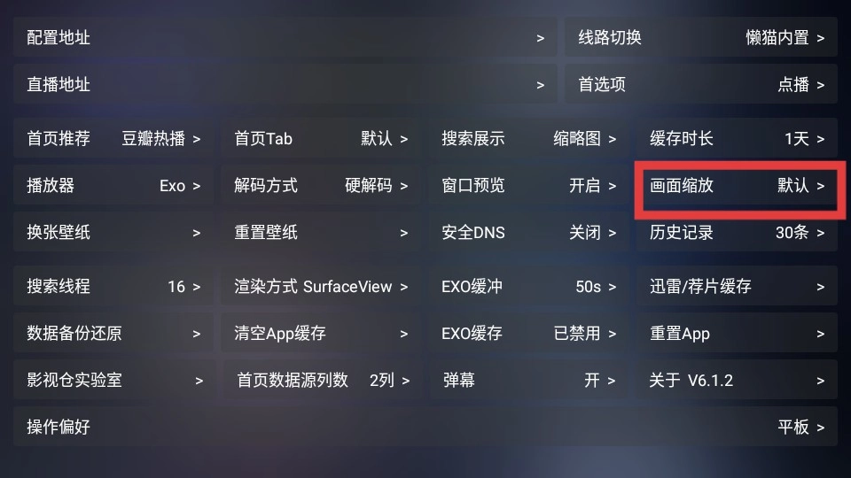Expand 线路切换 懒猫内置 option

pos(701,37)
